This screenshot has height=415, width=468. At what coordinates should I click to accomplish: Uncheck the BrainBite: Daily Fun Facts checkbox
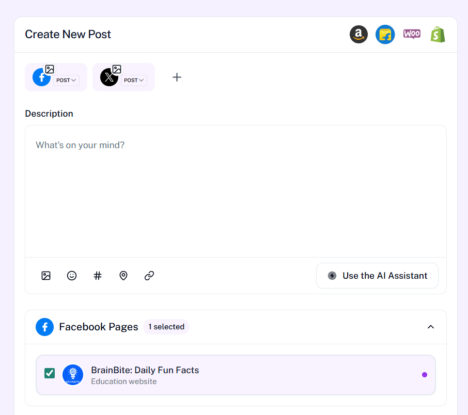coord(50,373)
